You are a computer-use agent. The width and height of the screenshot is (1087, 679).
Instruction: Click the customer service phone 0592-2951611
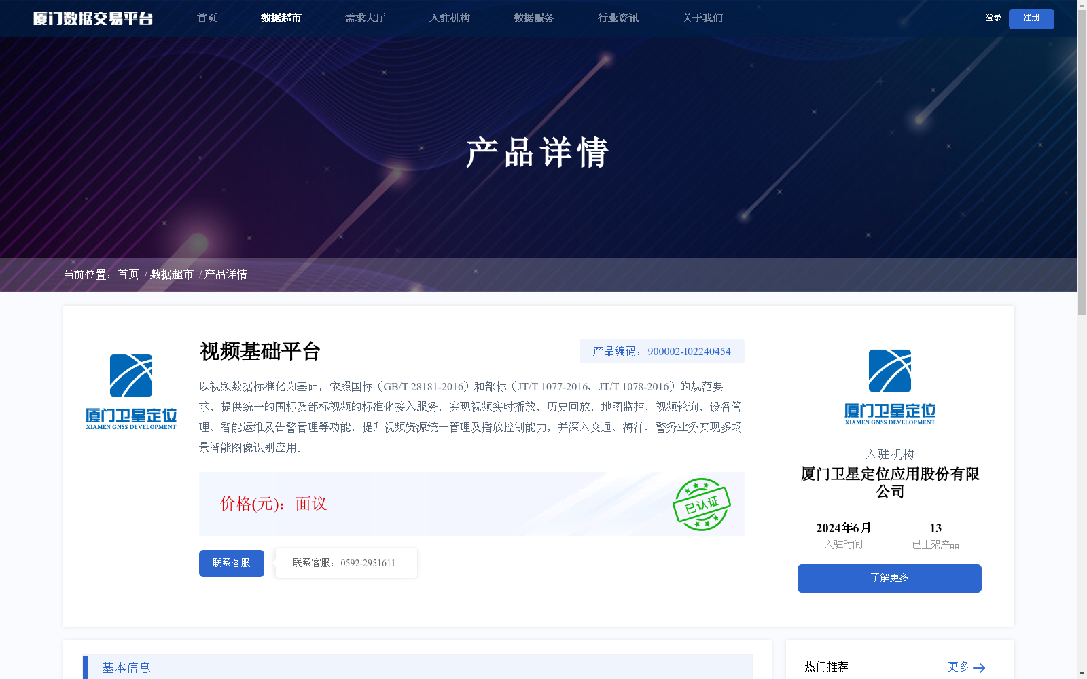pos(368,563)
